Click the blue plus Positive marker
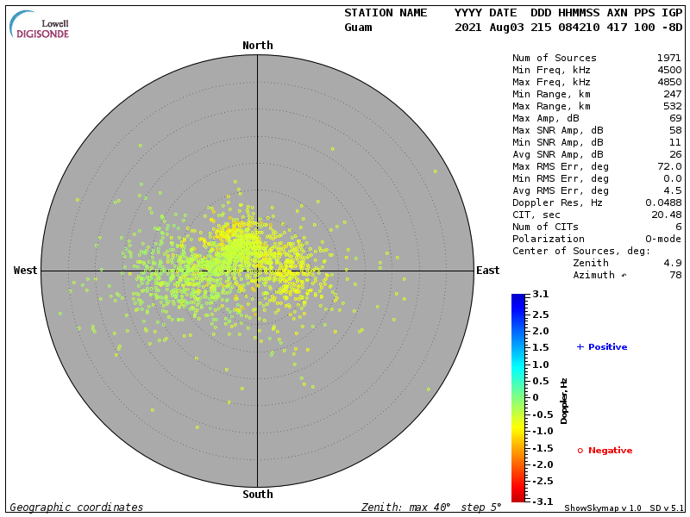The width and height of the screenshot is (690, 517). coord(580,347)
